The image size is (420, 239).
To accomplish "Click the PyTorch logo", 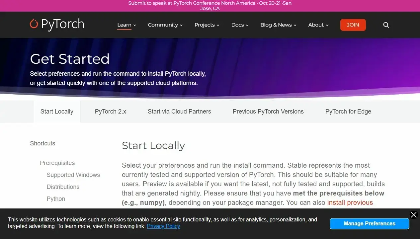I will click(57, 25).
